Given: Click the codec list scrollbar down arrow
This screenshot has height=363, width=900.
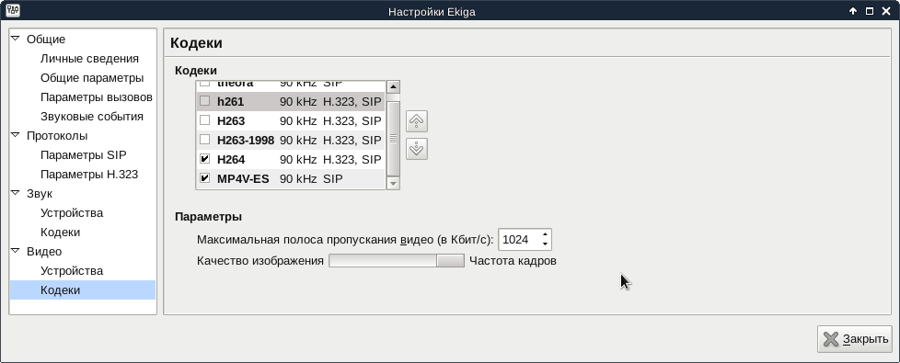Looking at the screenshot, I should tap(393, 184).
